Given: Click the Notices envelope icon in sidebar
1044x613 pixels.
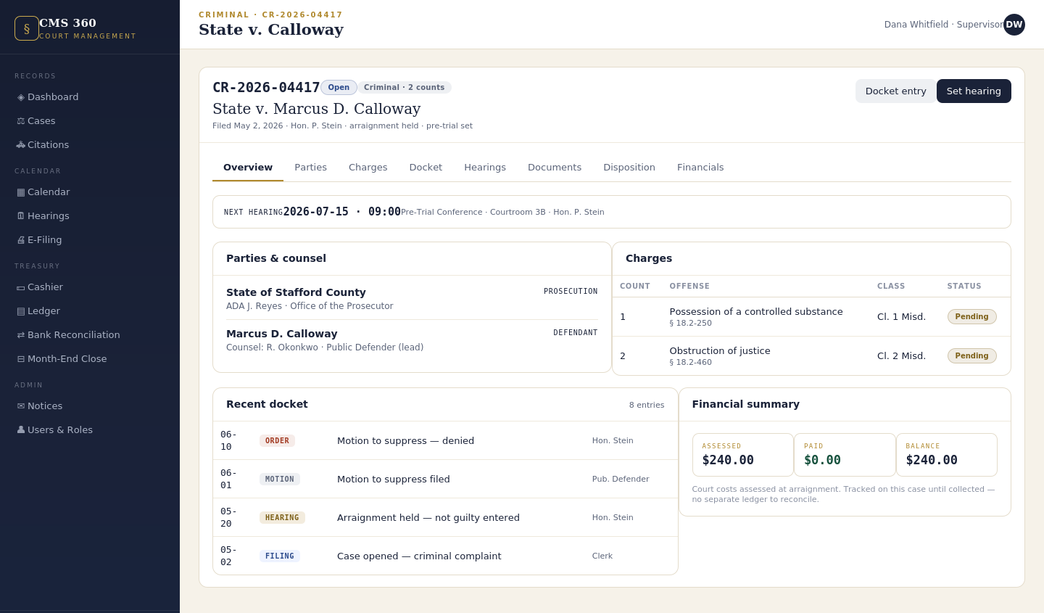Looking at the screenshot, I should pyautogui.click(x=21, y=406).
